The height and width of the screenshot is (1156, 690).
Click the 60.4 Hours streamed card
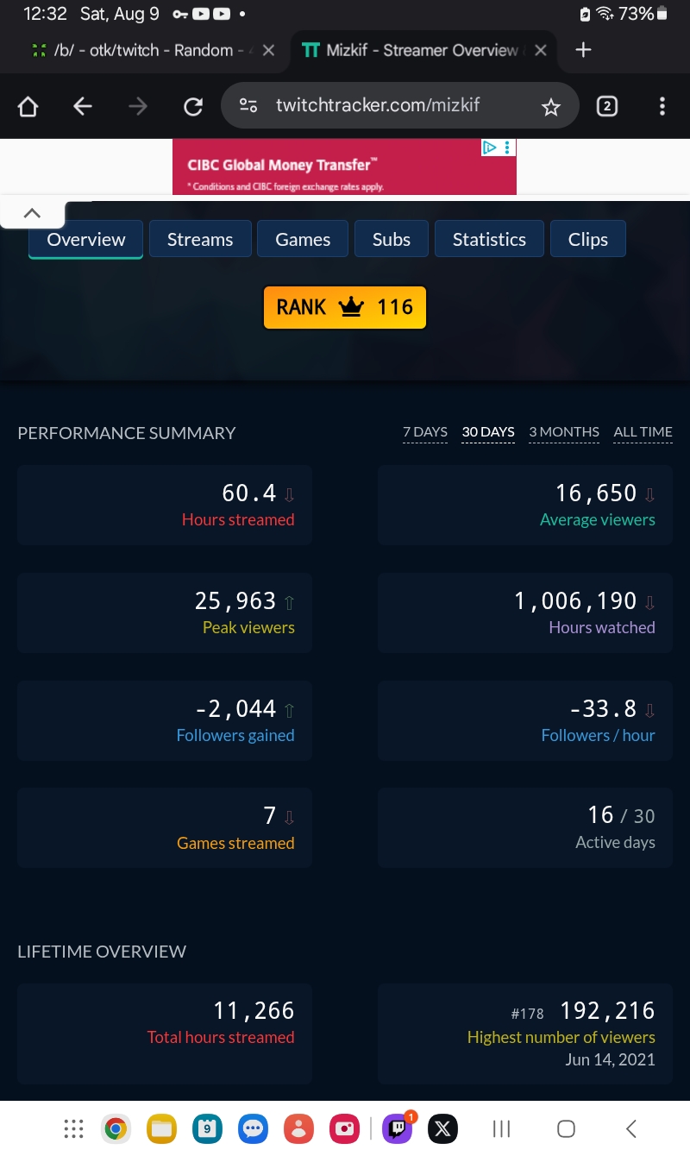click(165, 505)
